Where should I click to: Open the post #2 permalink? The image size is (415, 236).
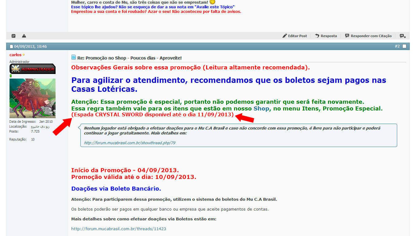(397, 46)
